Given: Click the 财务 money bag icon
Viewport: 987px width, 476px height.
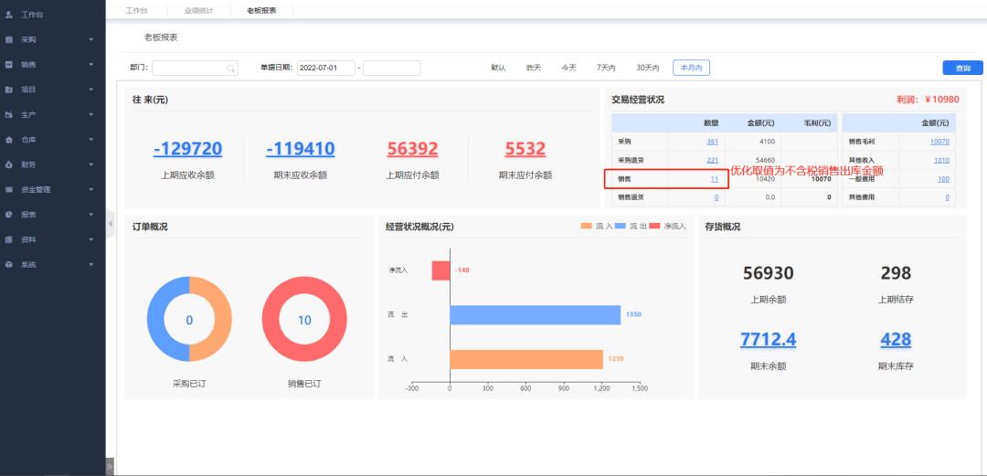Looking at the screenshot, I should [8, 164].
